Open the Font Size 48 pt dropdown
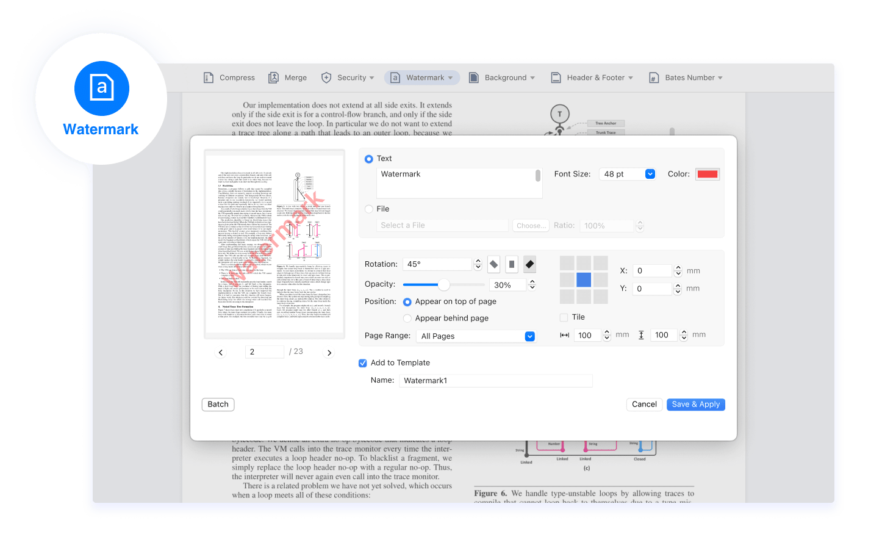Screen dimensions: 871x537 (650, 175)
